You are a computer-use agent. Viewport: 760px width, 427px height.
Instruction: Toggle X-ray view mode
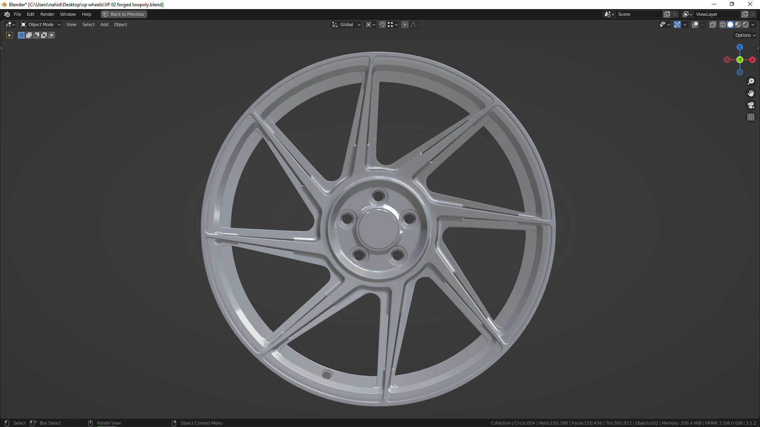point(712,25)
